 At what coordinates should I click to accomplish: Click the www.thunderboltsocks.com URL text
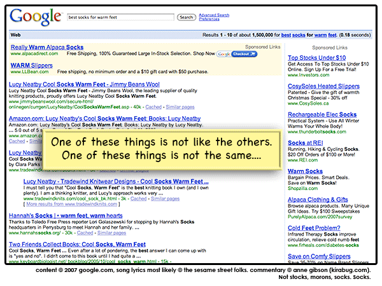point(317,132)
